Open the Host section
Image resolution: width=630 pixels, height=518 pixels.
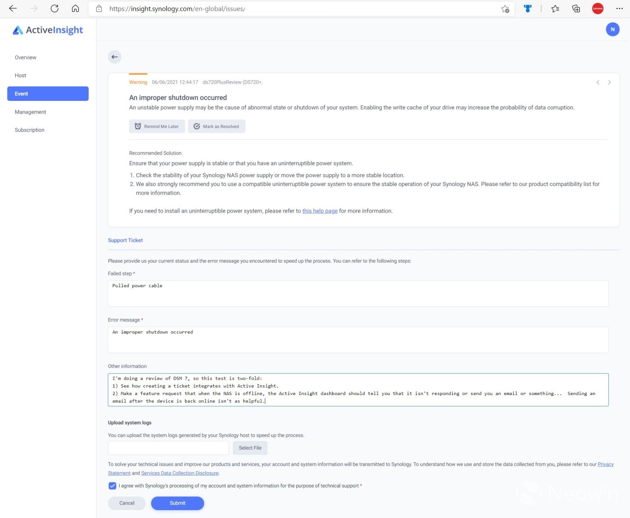point(20,75)
